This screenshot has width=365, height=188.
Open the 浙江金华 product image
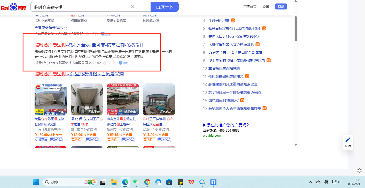[123, 99]
